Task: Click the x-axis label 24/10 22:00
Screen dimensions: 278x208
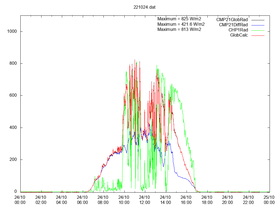Action: point(248,200)
